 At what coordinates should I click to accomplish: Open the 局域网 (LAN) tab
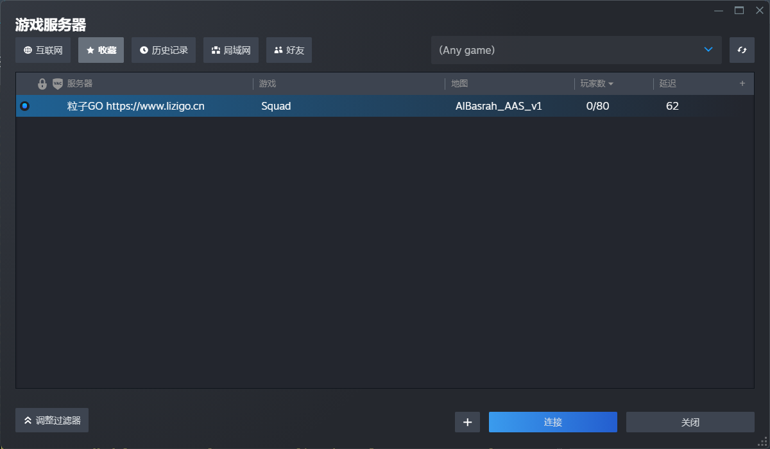[231, 50]
